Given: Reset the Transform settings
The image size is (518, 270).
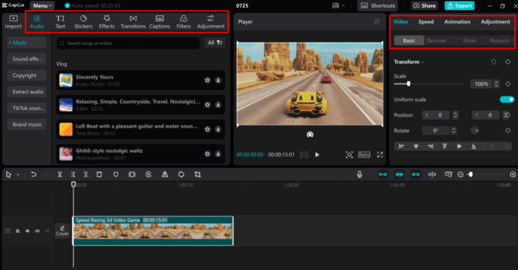Looking at the screenshot, I should coord(494,62).
